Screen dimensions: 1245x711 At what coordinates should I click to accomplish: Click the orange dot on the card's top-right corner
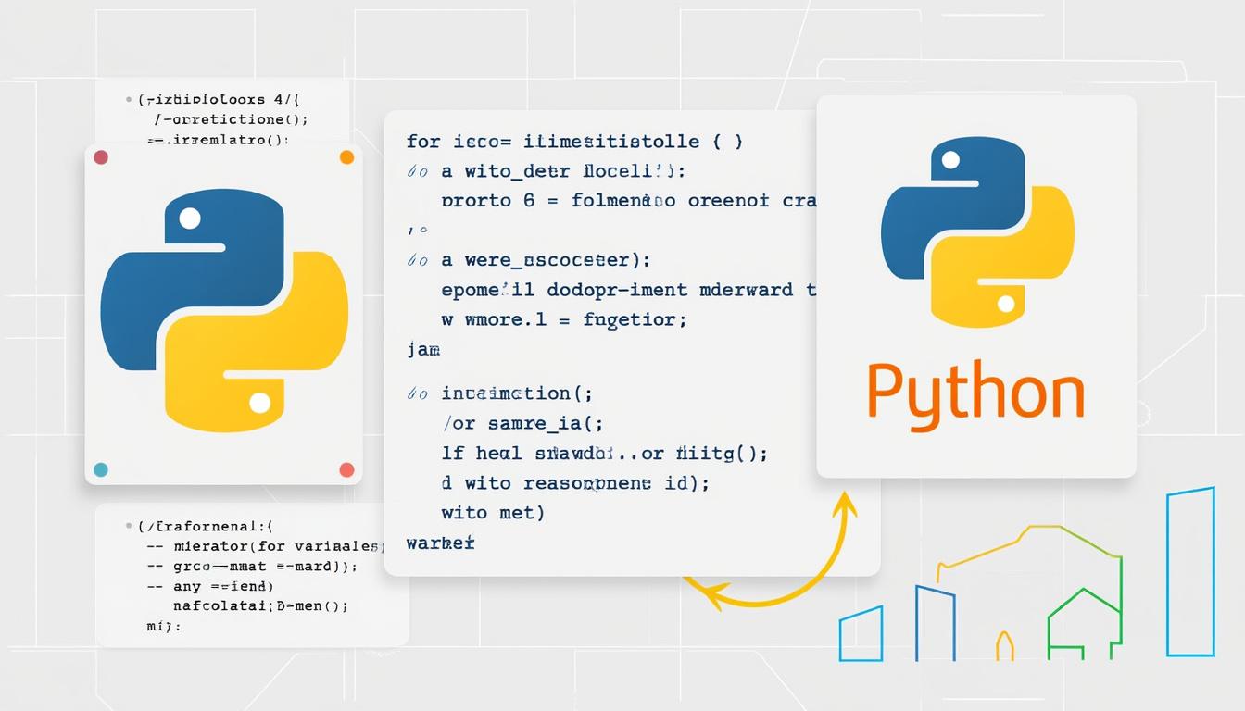[x=346, y=156]
